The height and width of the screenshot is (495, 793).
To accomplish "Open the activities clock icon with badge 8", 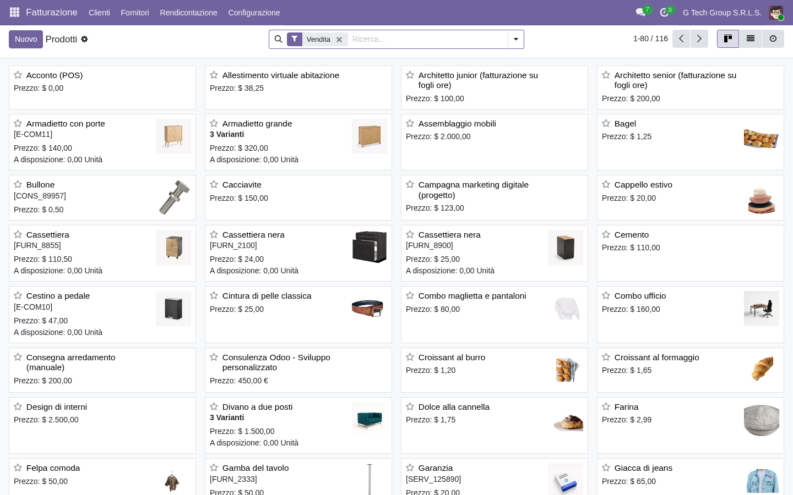I will [x=665, y=12].
